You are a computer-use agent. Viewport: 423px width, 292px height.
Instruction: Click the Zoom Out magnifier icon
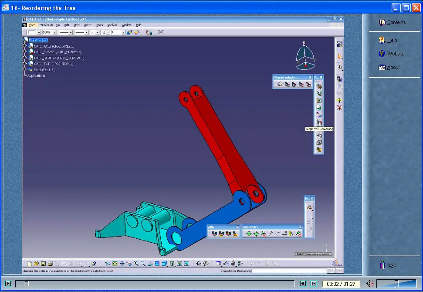coord(143,263)
